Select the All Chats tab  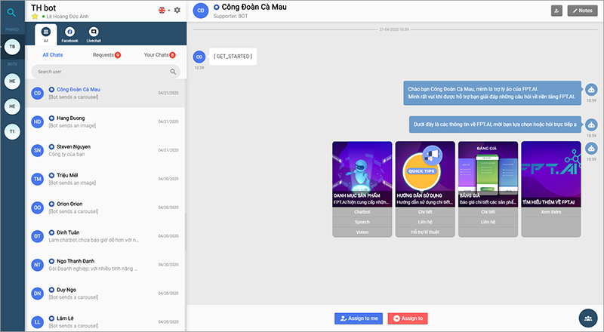pos(53,54)
